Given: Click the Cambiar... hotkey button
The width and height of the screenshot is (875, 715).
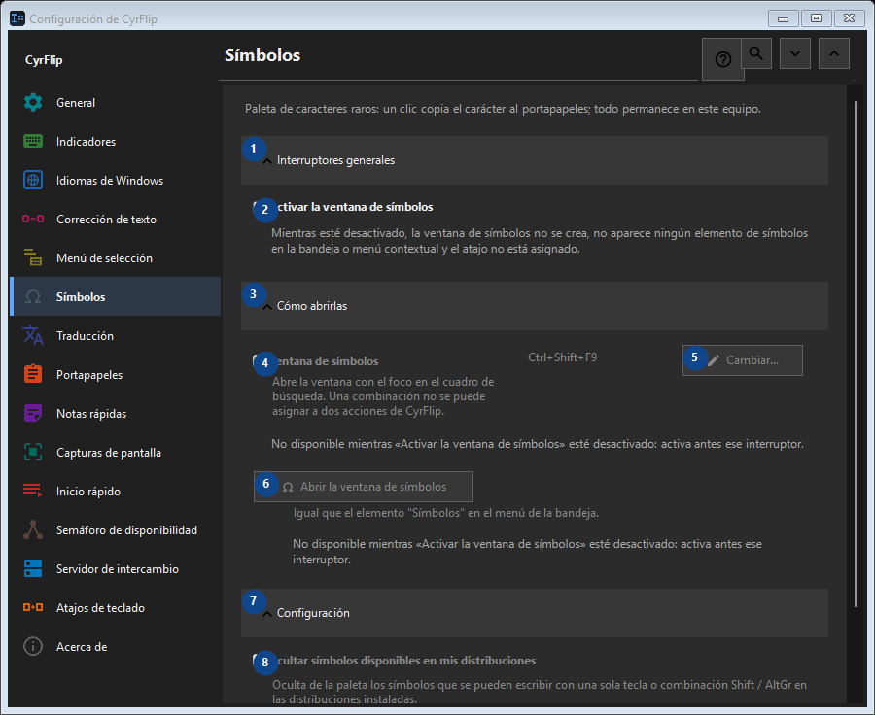Looking at the screenshot, I should tap(743, 360).
